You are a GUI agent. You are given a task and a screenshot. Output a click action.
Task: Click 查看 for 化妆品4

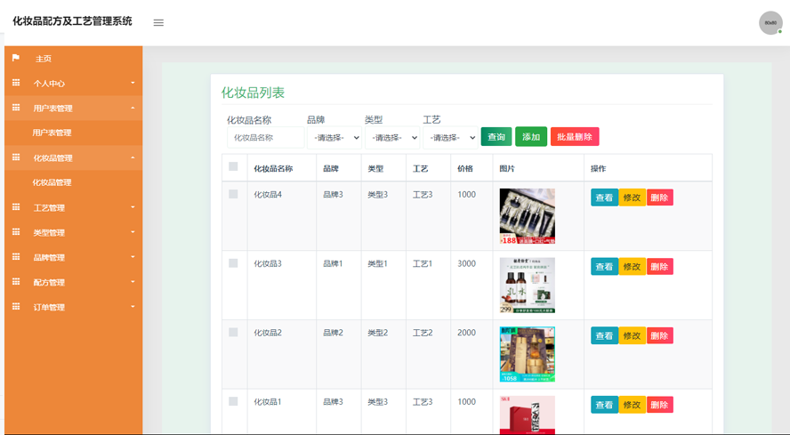604,197
